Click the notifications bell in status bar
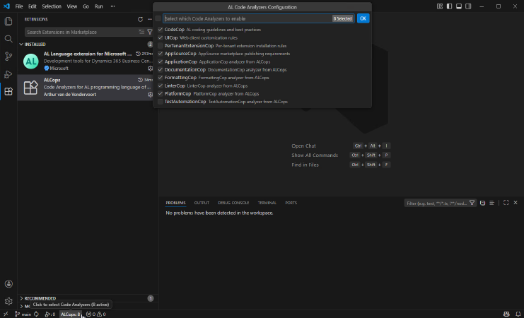 [517, 314]
